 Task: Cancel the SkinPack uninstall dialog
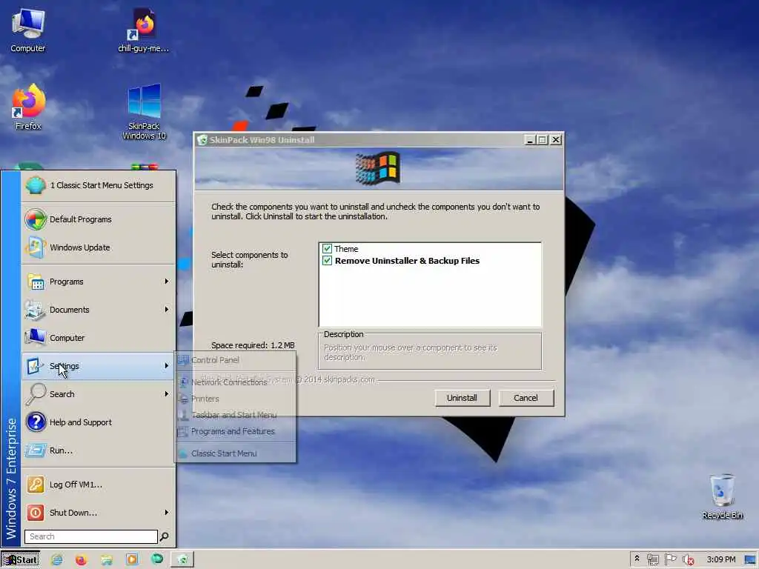[x=526, y=398]
